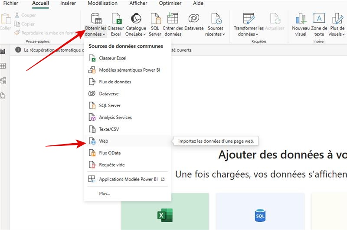
Task: Click Reproduire la mise en forme
Action: pos(46,33)
